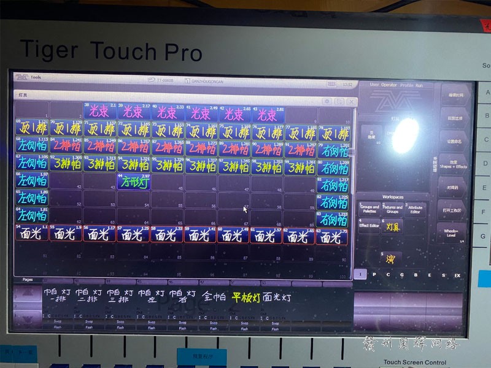The image size is (491, 368).
Task: Select 3排帕 fixture 92
Action: point(66,163)
